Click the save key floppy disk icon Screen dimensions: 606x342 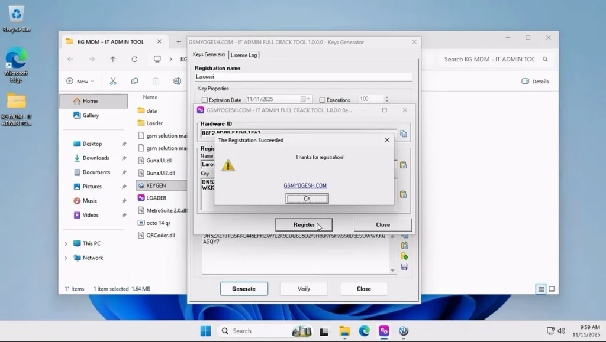point(404,267)
